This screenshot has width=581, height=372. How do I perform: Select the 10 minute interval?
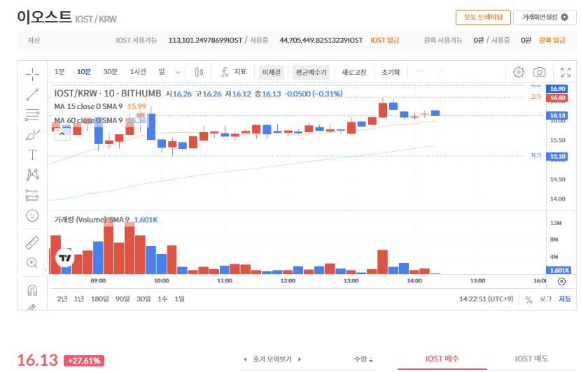pyautogui.click(x=84, y=72)
